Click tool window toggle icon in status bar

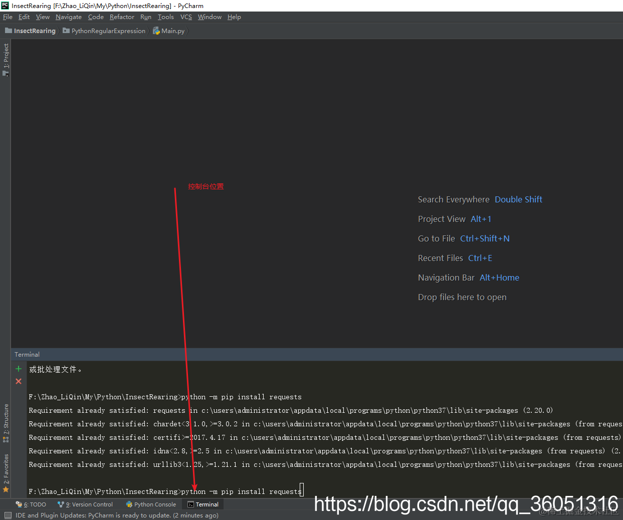[x=8, y=515]
